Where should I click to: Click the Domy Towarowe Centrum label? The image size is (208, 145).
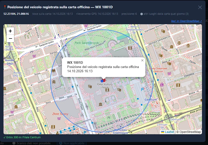[158, 70]
